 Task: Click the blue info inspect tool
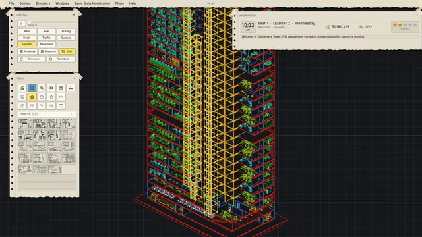click(x=32, y=88)
